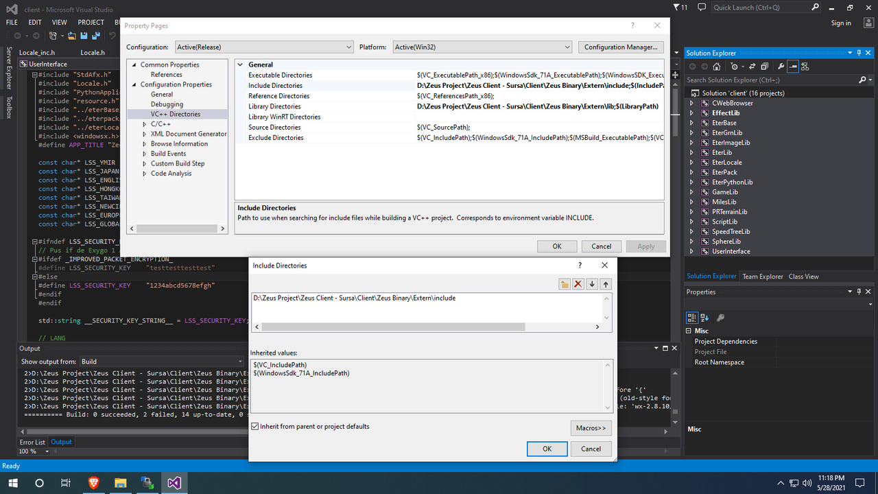This screenshot has height=494, width=878.
Task: Open the VIEW menu
Action: click(x=60, y=23)
